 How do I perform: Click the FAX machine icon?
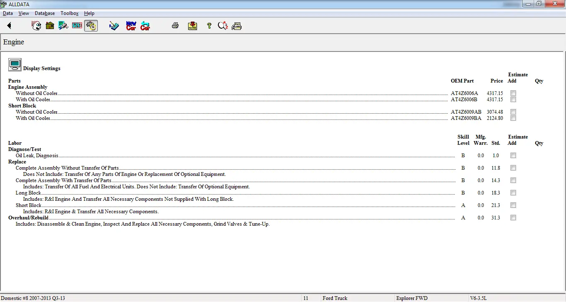(x=237, y=26)
